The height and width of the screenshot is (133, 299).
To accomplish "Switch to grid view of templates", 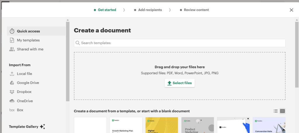I will [282, 111].
